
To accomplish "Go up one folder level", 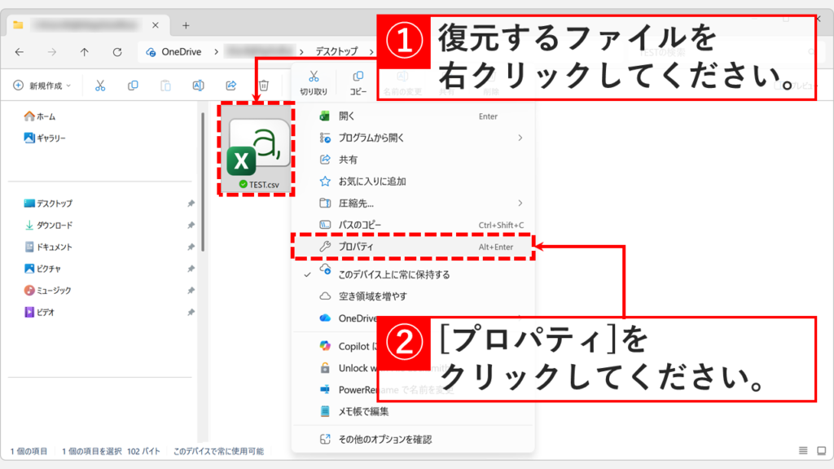I will tap(84, 51).
